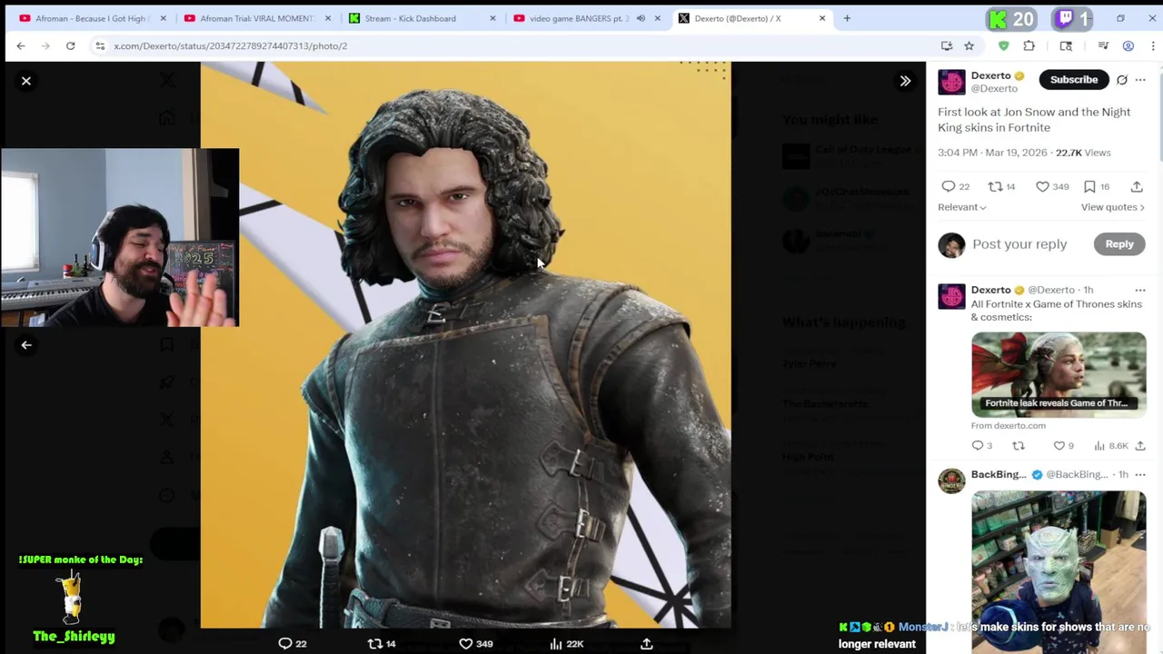
Task: Like the Dexerto post in sidebar
Action: point(1042,186)
